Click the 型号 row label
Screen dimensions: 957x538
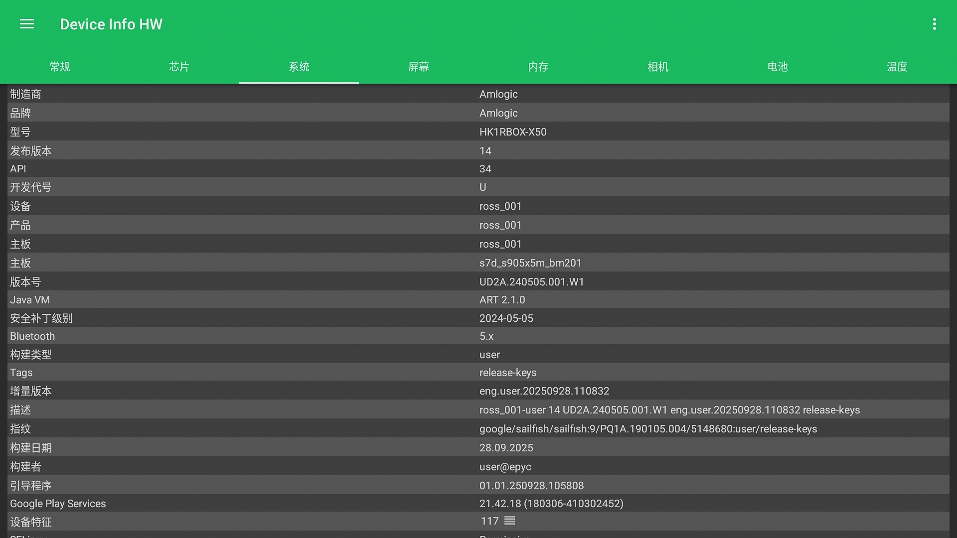[20, 132]
